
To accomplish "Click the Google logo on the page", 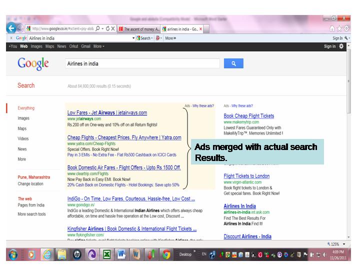I will click(33, 63).
